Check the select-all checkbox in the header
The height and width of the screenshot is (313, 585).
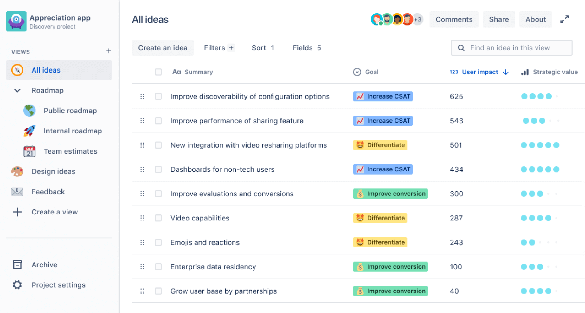158,72
